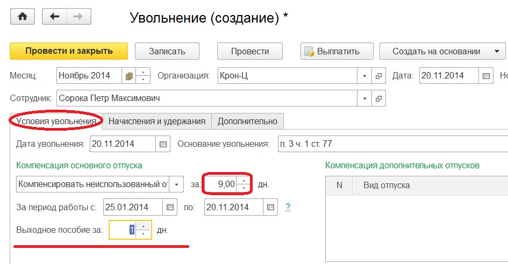
Task: Open the Дополнительно tab
Action: click(247, 122)
